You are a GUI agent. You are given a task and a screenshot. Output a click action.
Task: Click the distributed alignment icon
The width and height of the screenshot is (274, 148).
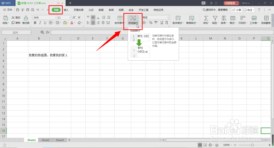click(108, 22)
